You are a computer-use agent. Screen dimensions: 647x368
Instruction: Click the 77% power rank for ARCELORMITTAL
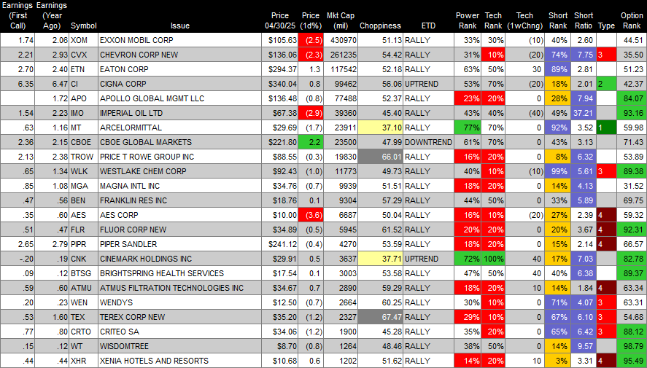[x=468, y=128]
